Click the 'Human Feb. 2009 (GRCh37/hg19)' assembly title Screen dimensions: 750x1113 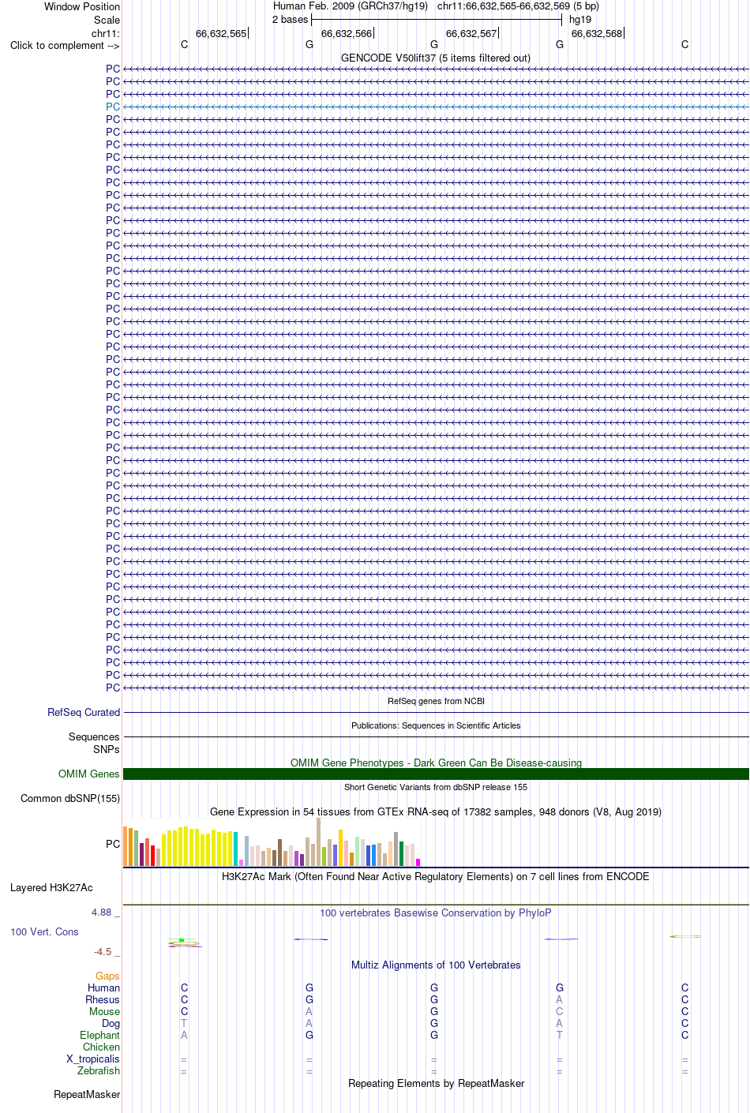tap(351, 6)
